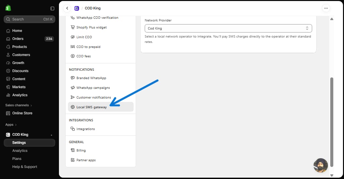Click the COD King header title
The width and height of the screenshot is (344, 179).
click(92, 8)
